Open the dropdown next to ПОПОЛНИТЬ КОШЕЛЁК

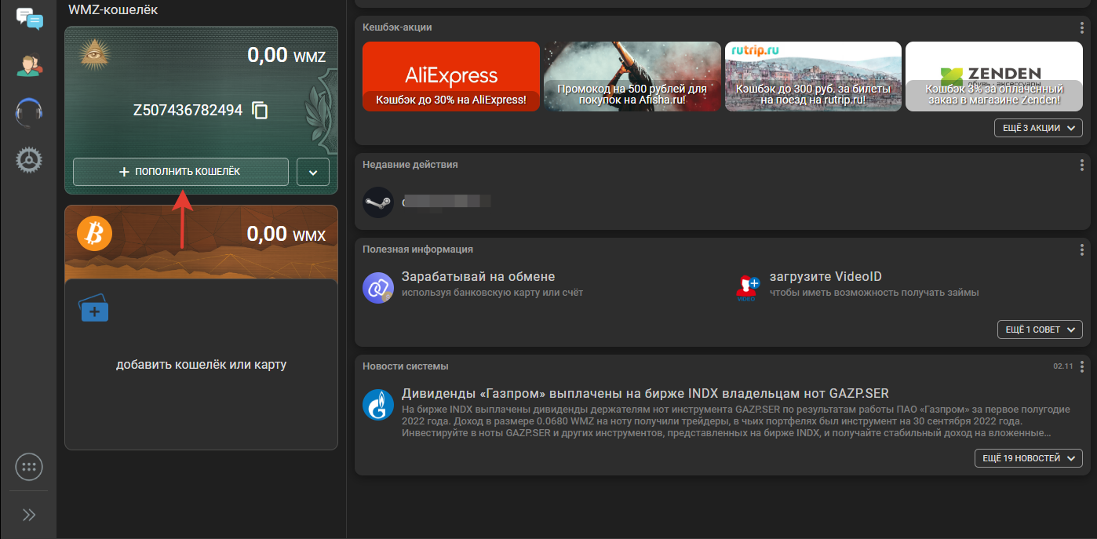(x=313, y=172)
